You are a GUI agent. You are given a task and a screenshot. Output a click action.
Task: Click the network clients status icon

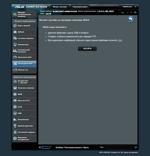coord(131,12)
